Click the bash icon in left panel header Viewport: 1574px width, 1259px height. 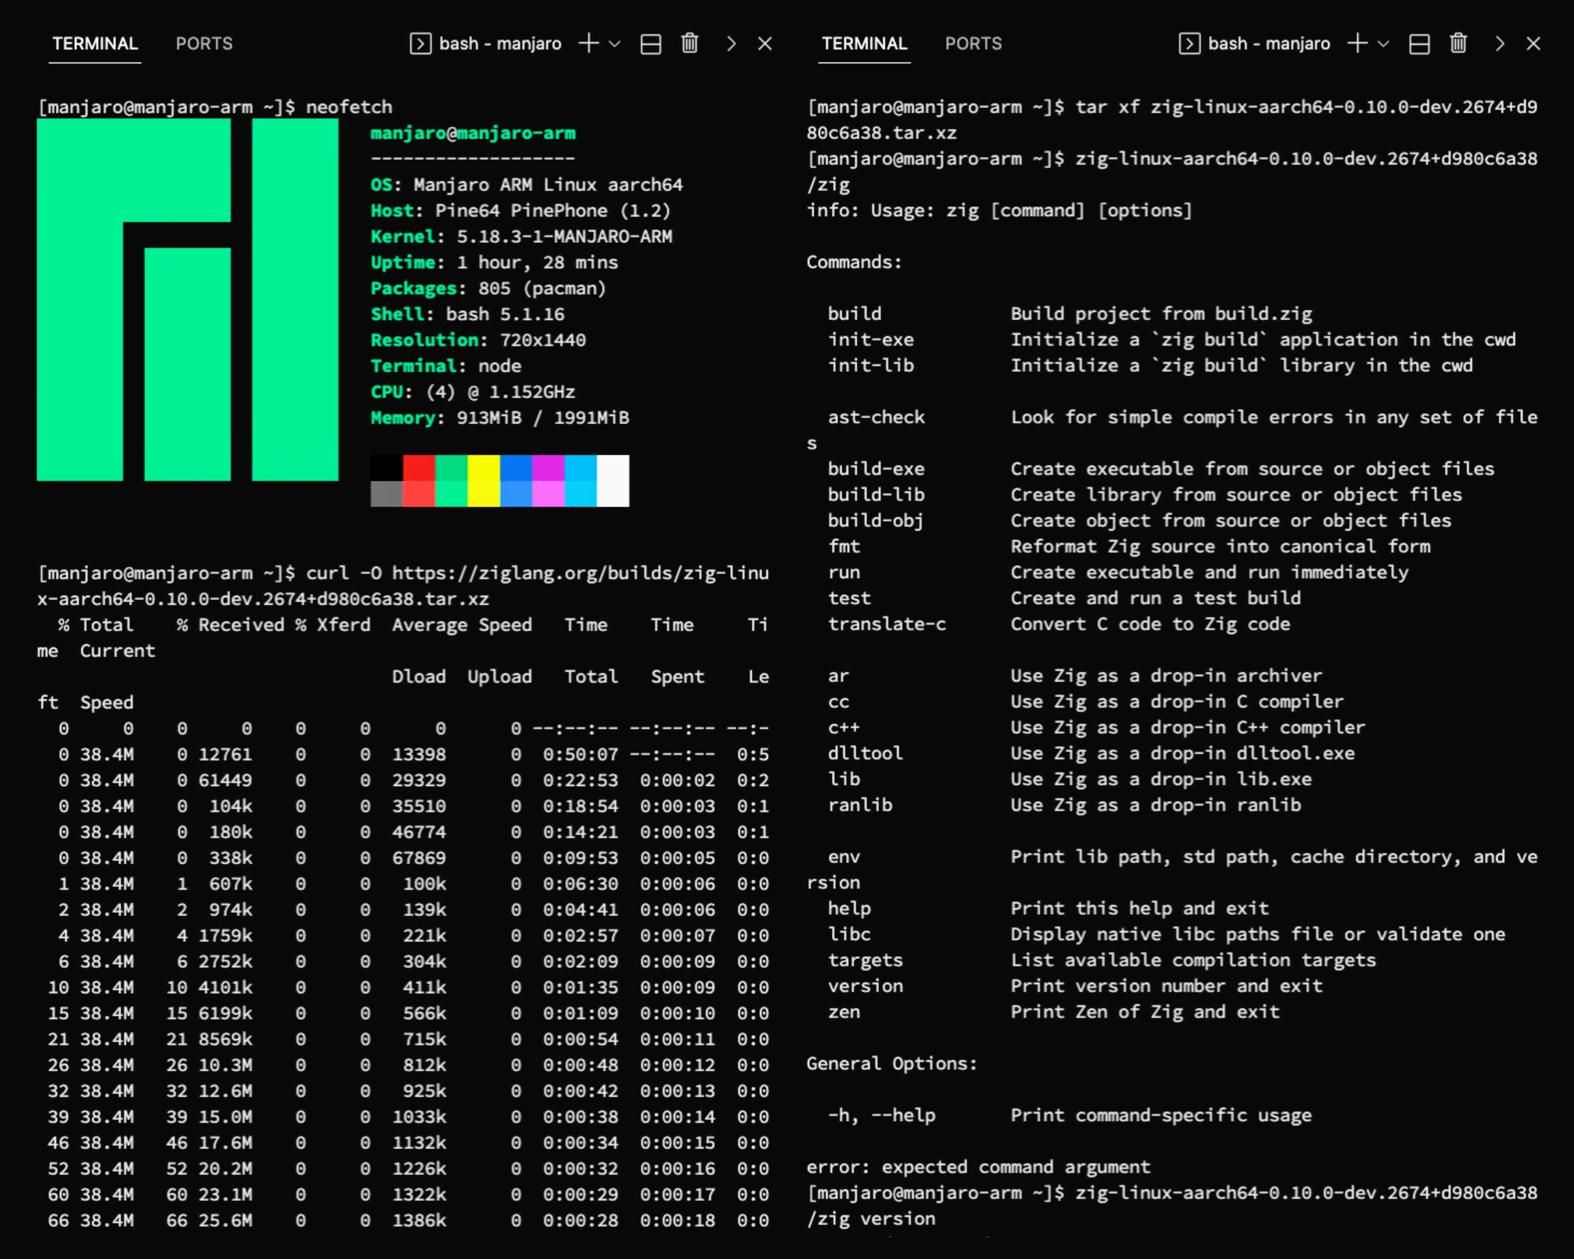pyautogui.click(x=420, y=44)
